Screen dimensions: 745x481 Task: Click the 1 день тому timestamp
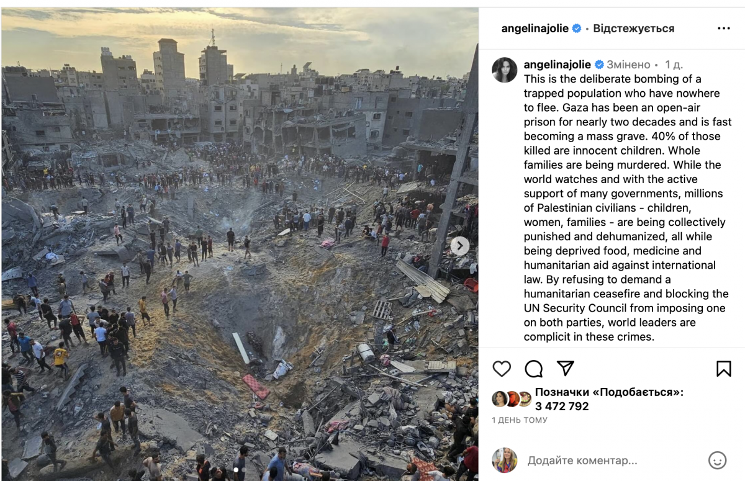pos(520,420)
